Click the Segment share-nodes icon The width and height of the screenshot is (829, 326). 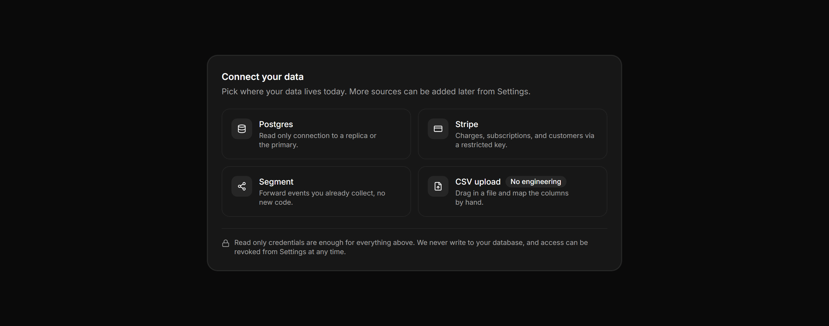(242, 187)
